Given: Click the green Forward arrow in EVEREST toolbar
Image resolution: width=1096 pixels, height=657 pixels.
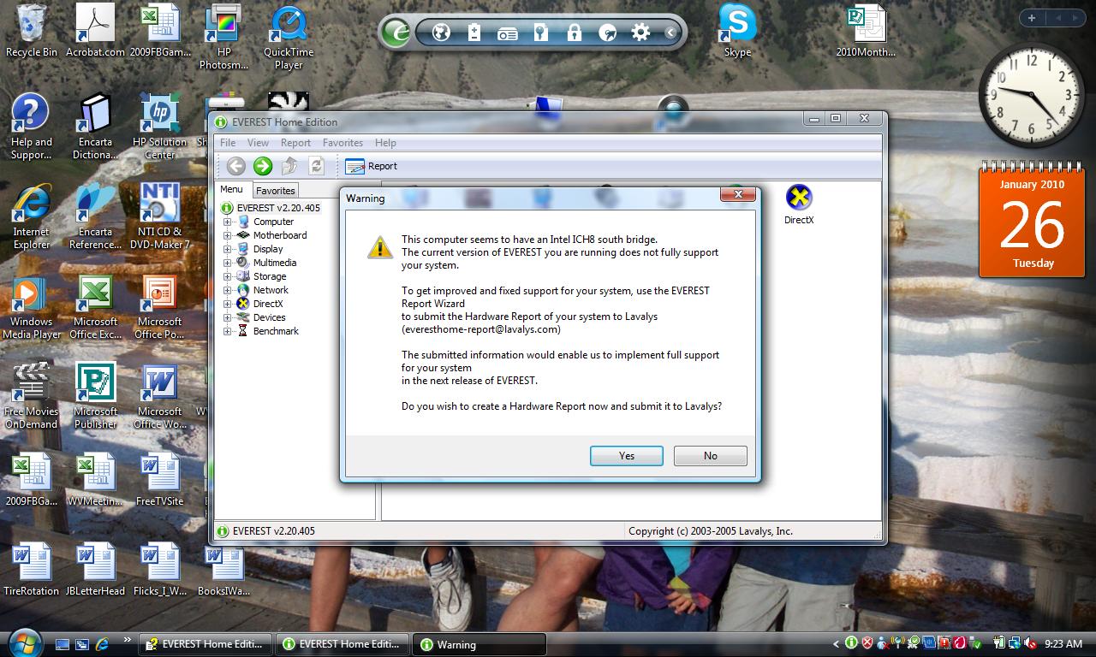Looking at the screenshot, I should pyautogui.click(x=263, y=166).
